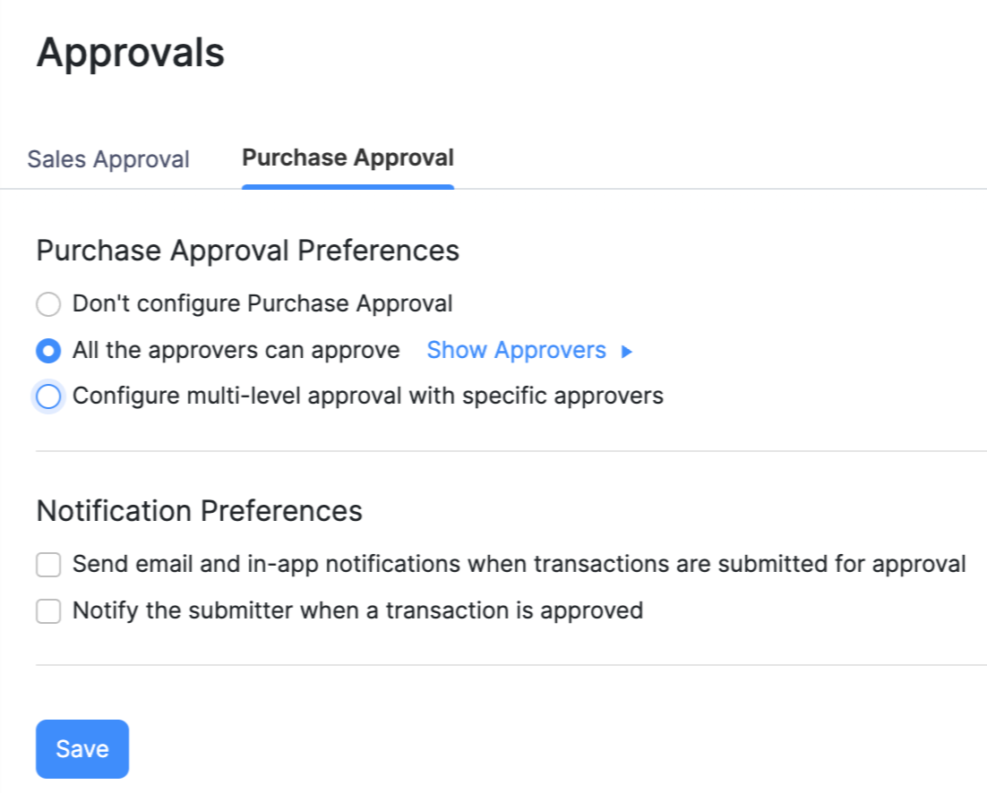The height and width of the screenshot is (793, 987).
Task: Select the 'Don't configure Purchase Approval' radio button
Action: pos(47,303)
